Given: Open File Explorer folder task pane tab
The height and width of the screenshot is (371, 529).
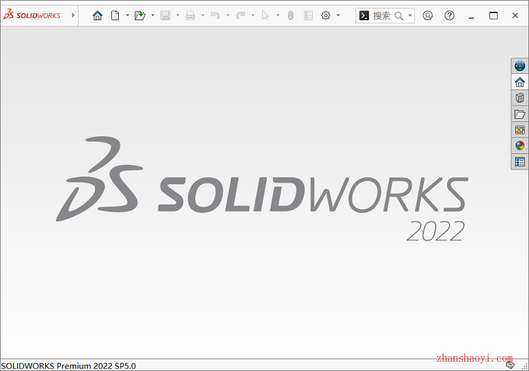Looking at the screenshot, I should (520, 114).
